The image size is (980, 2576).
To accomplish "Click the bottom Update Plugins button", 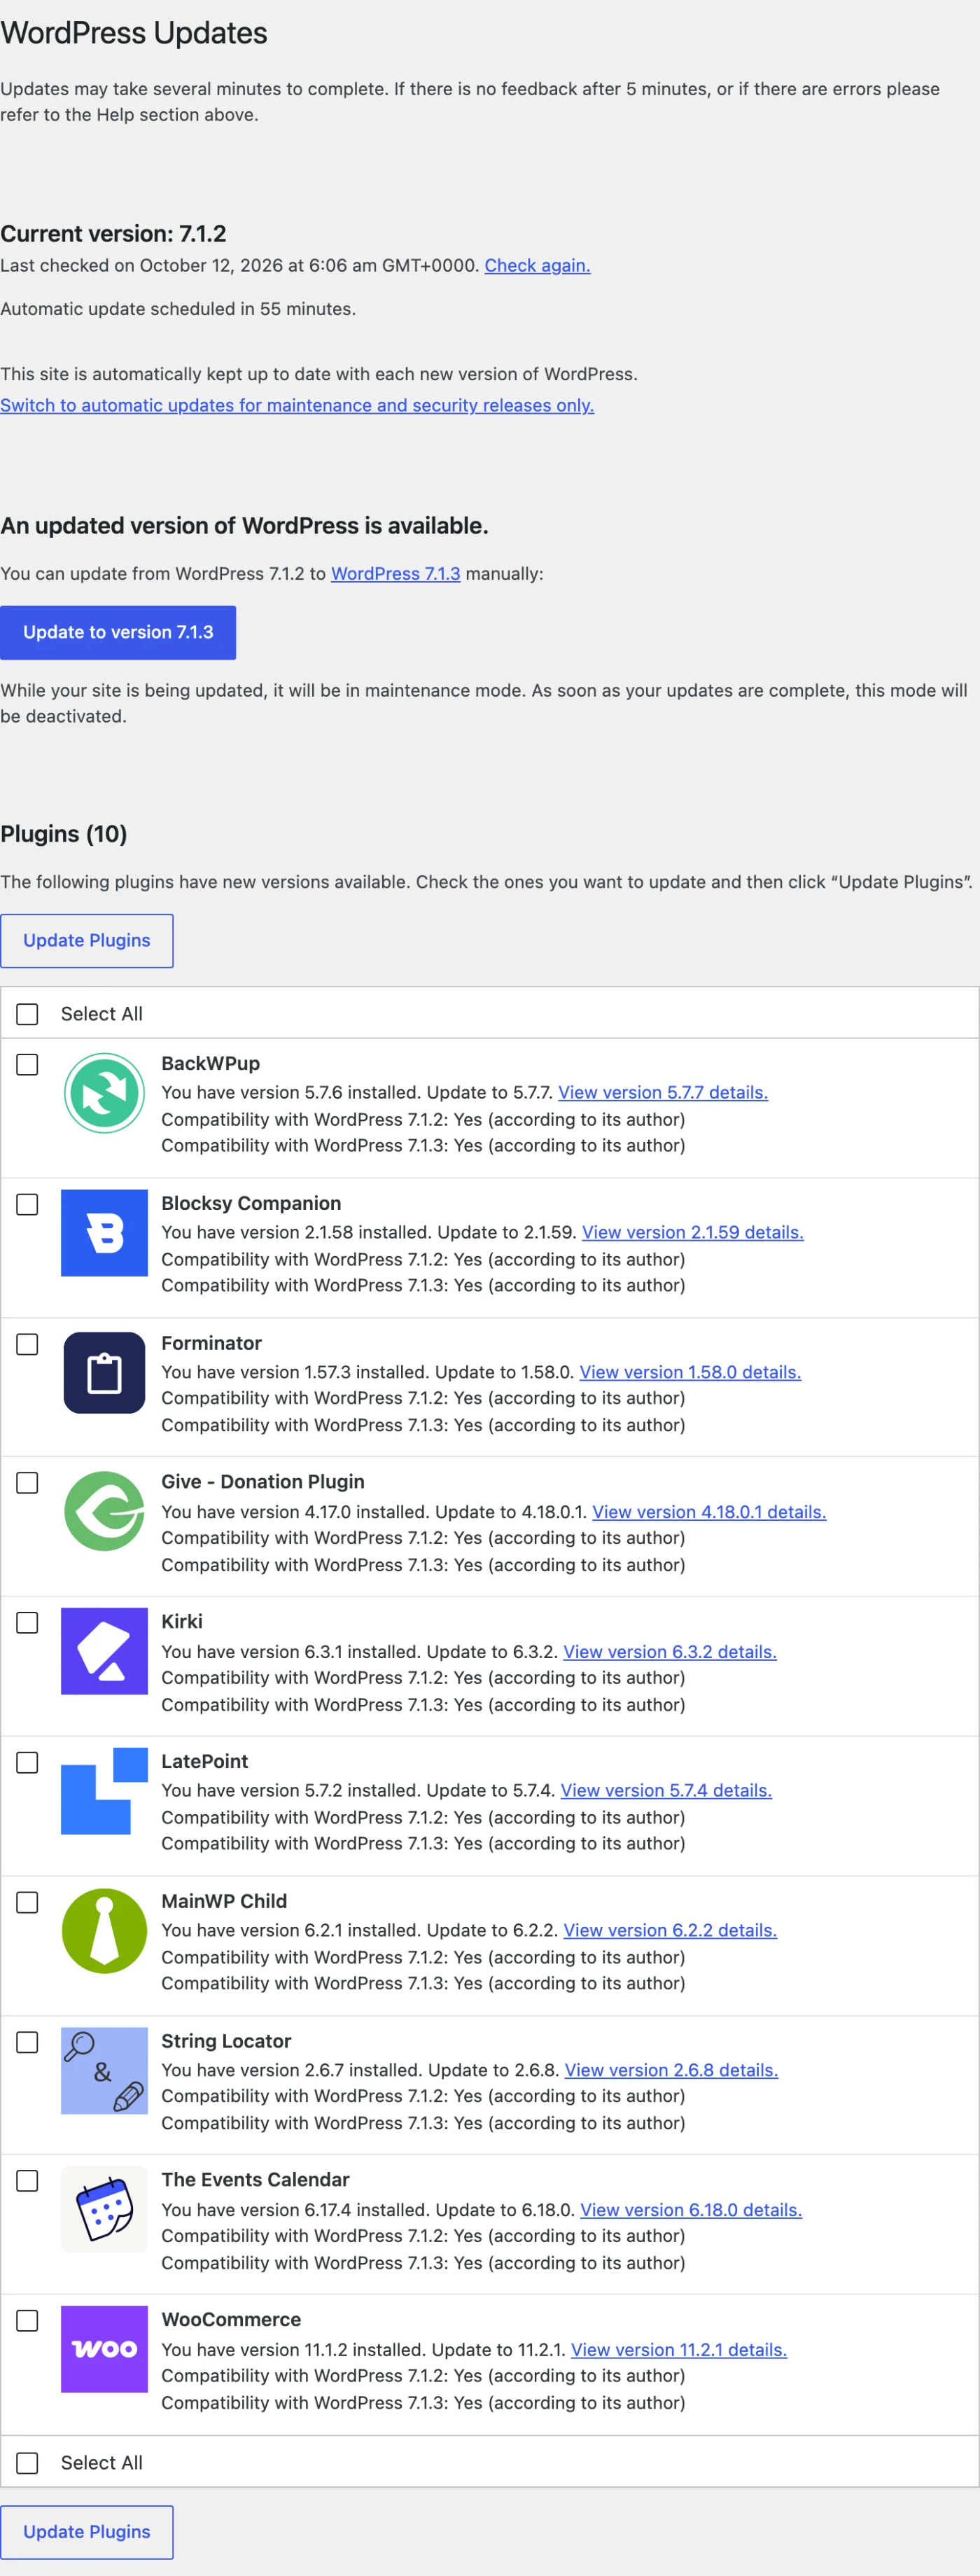I will pyautogui.click(x=87, y=2532).
